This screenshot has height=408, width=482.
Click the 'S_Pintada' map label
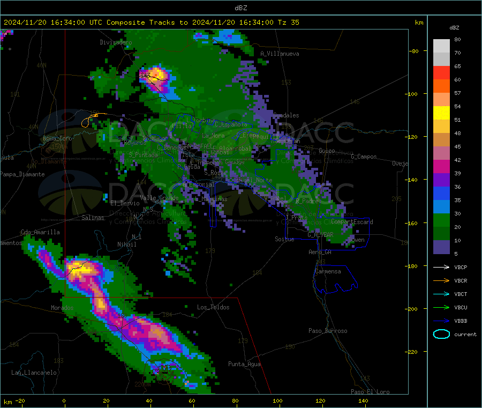(143, 155)
